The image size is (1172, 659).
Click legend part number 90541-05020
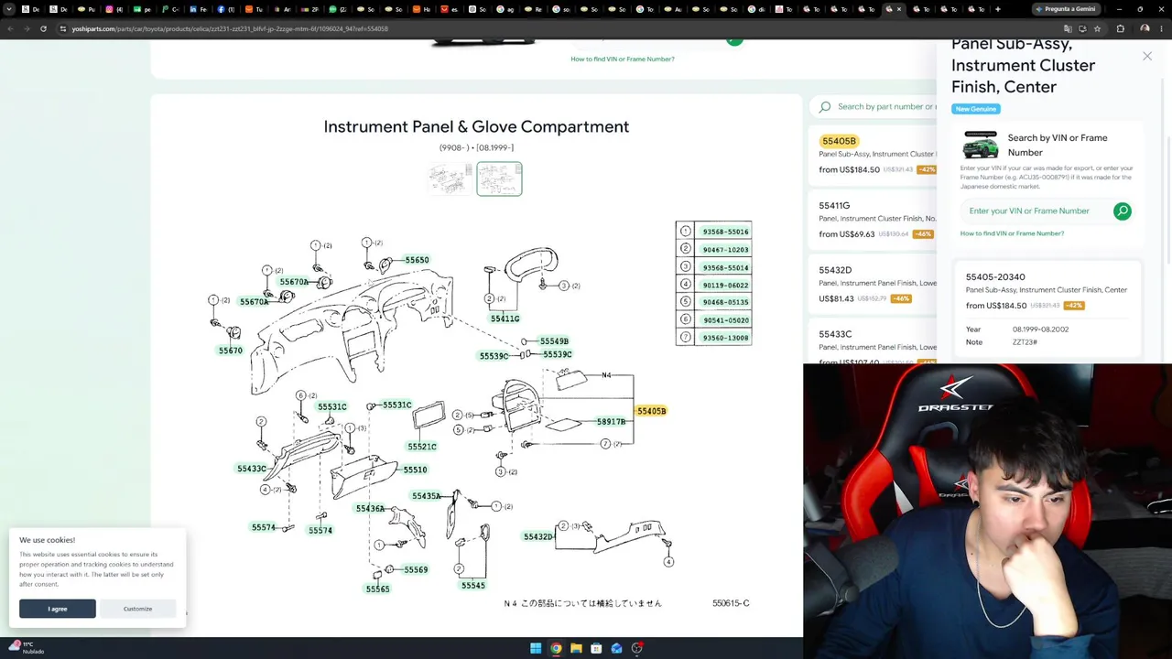tap(725, 320)
